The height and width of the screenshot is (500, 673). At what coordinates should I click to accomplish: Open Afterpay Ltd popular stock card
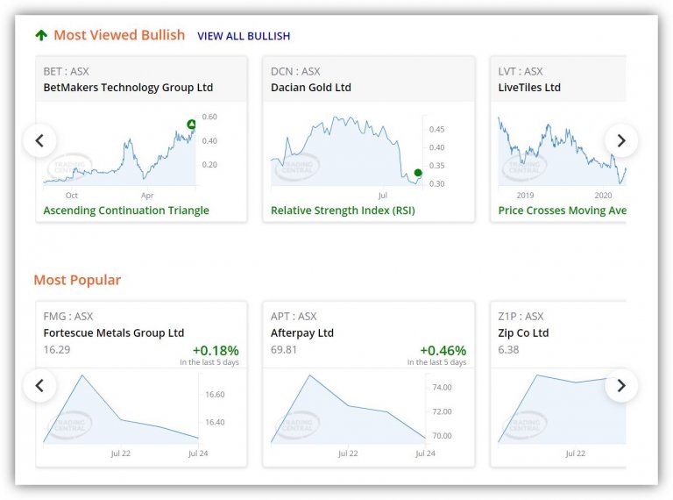302,333
